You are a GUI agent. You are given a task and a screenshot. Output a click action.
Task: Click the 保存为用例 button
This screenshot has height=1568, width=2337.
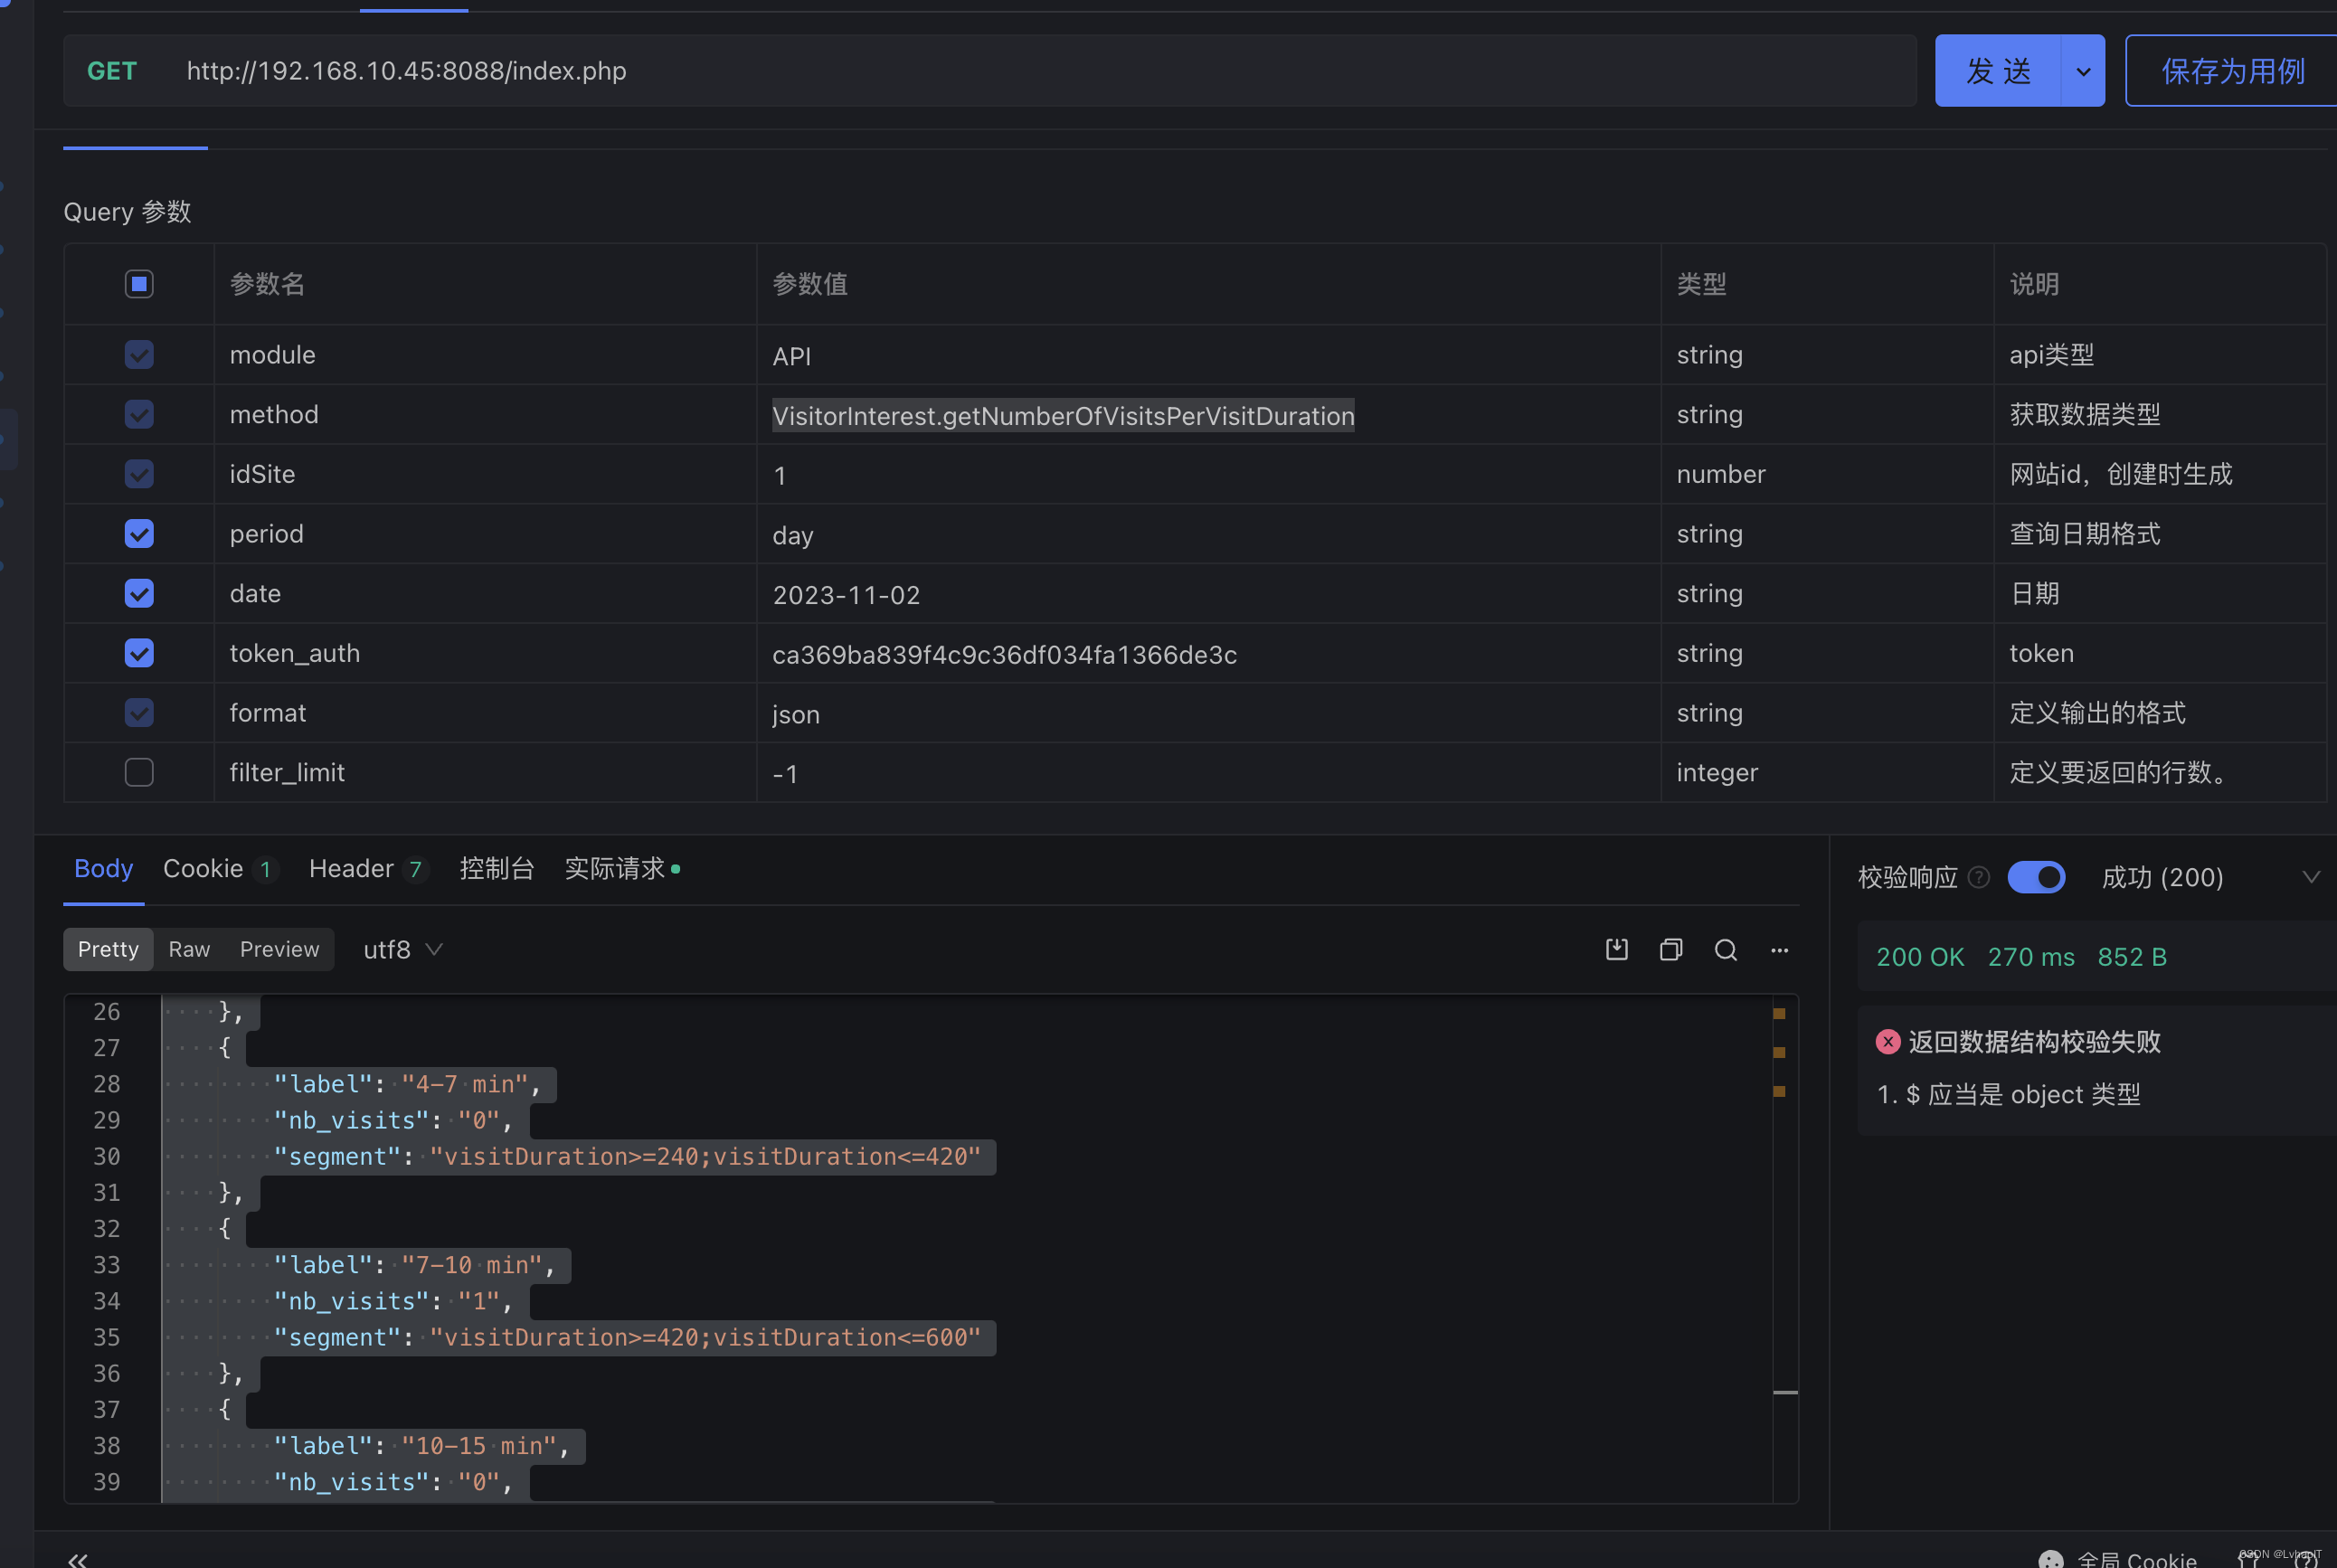click(2232, 71)
